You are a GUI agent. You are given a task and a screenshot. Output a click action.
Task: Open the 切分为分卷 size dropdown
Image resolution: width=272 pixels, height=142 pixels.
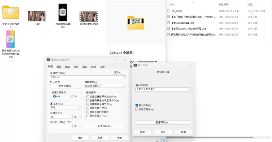(x=71, y=126)
